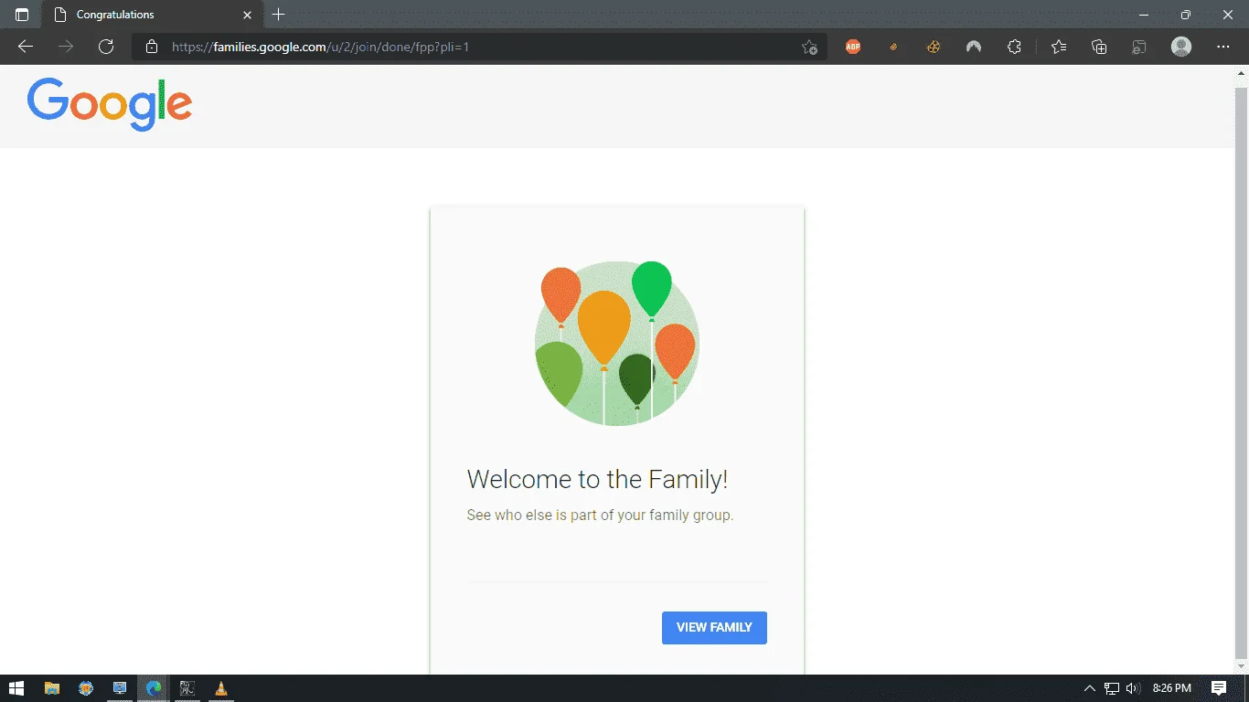Open the browser profile avatar
The image size is (1249, 702).
click(x=1181, y=47)
